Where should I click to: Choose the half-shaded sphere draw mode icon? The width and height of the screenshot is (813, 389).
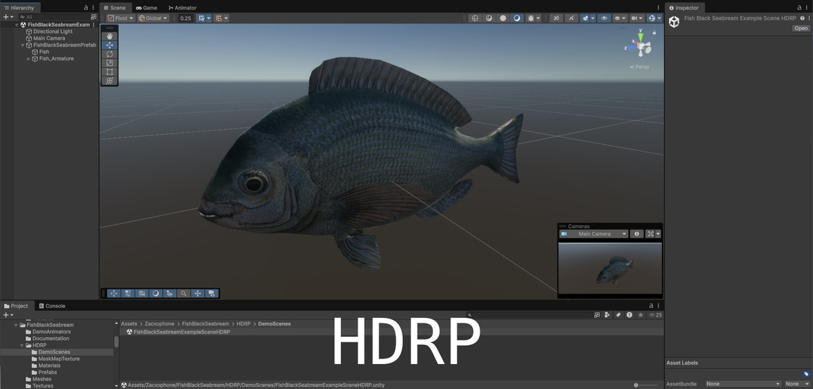coord(489,18)
